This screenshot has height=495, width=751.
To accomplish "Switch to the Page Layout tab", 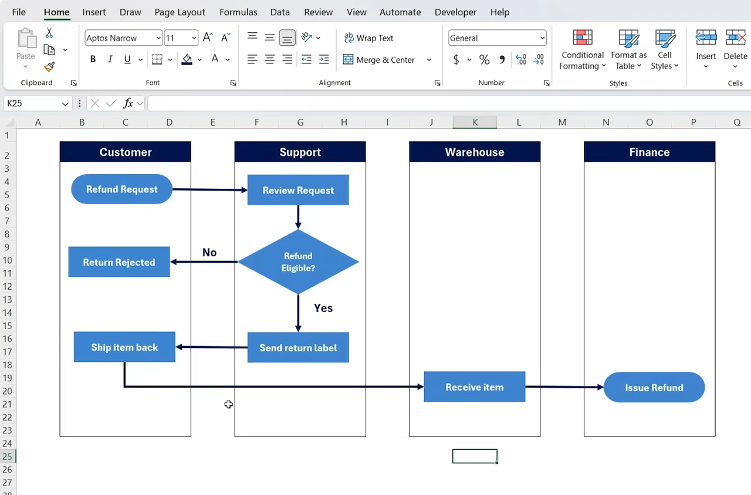I will point(180,12).
